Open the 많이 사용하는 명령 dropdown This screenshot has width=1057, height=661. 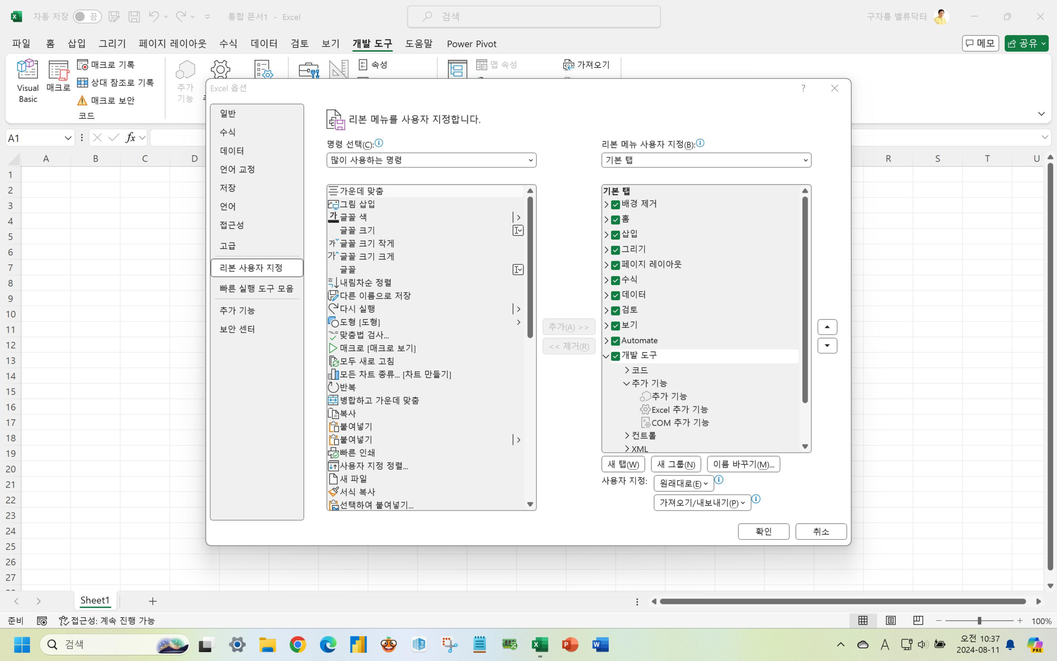[431, 160]
